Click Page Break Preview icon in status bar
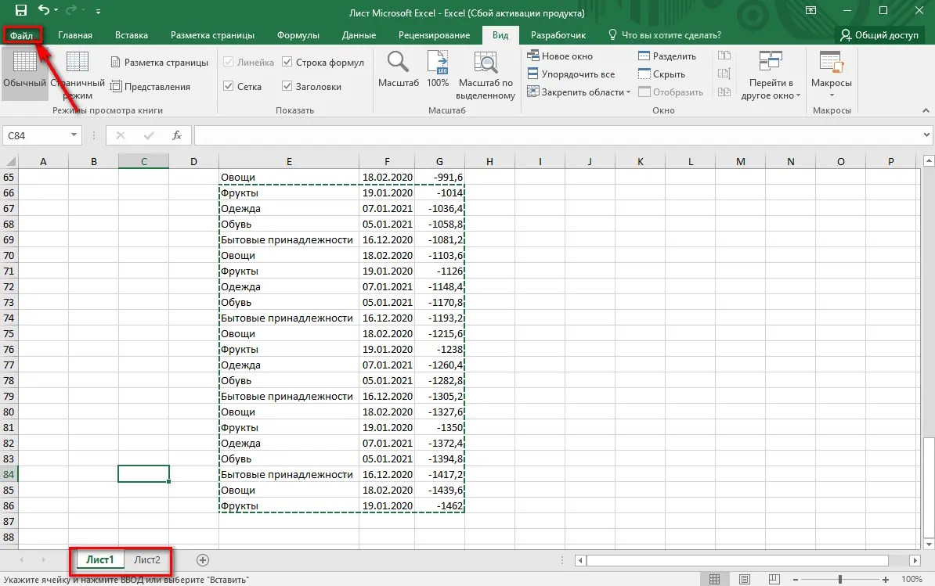Image resolution: width=935 pixels, height=586 pixels. click(x=774, y=579)
